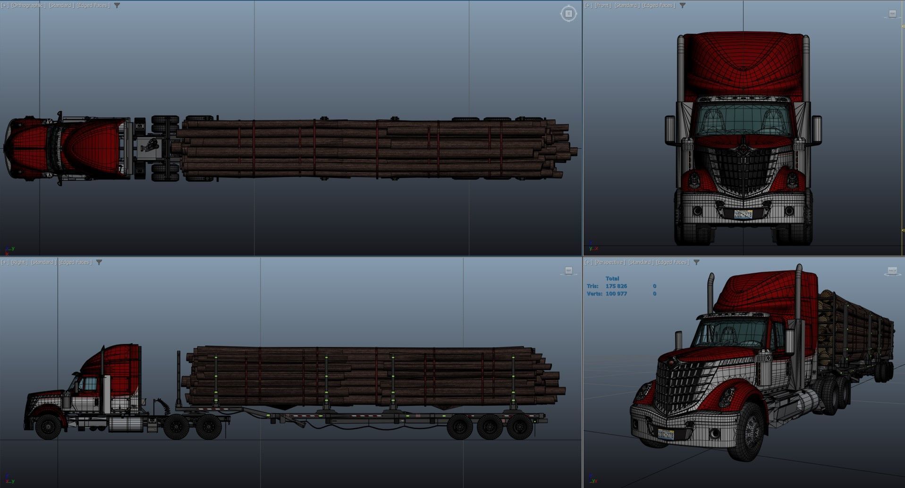Viewport: 905px width, 488px height.
Task: Open the [+] menu in the Perspective viewport
Action: (588, 262)
